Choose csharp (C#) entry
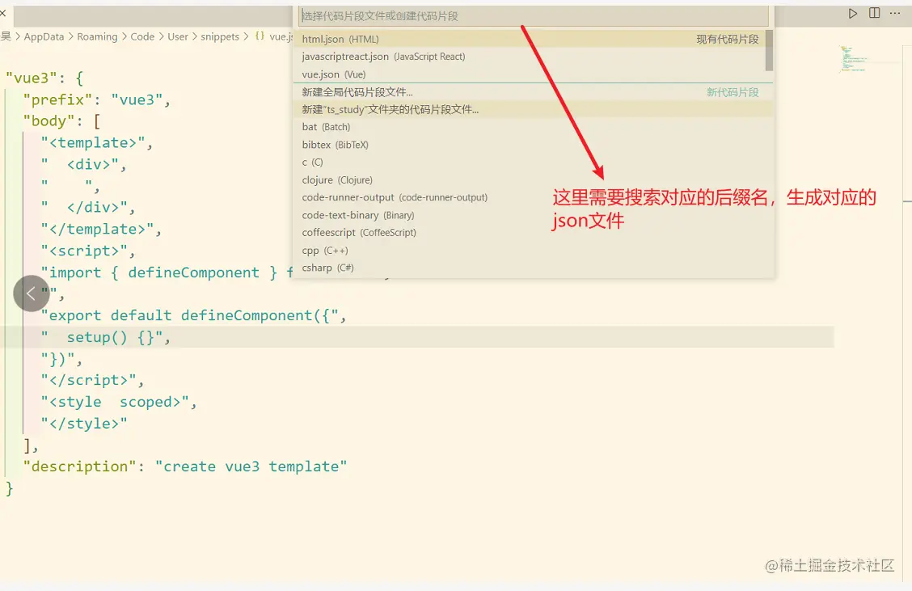Screen dimensions: 912x591 click(534, 268)
